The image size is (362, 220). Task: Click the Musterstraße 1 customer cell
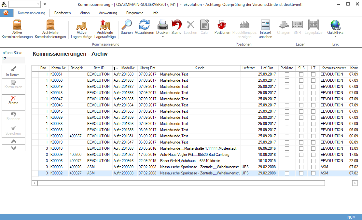tap(200, 148)
